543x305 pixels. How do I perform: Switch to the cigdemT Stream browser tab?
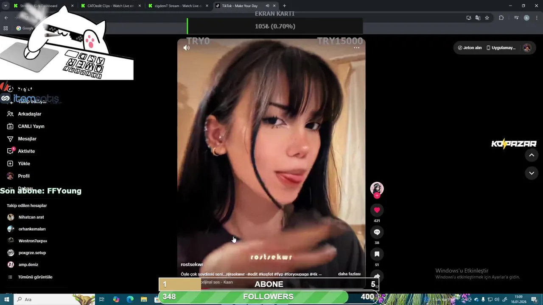pos(177,6)
